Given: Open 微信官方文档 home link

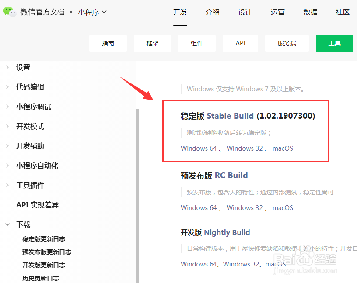Looking at the screenshot, I should pyautogui.click(x=42, y=12).
